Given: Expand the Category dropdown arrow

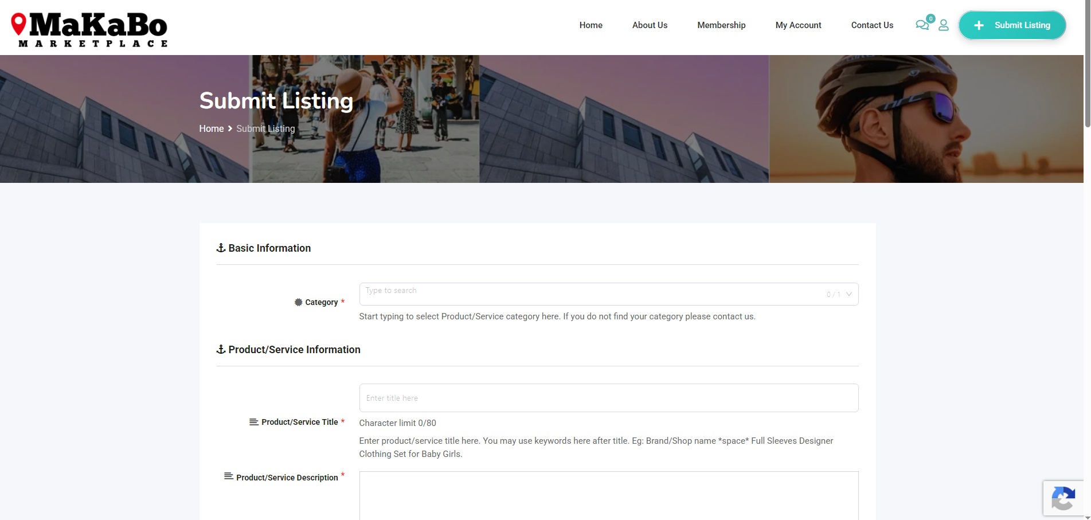Looking at the screenshot, I should click(849, 294).
